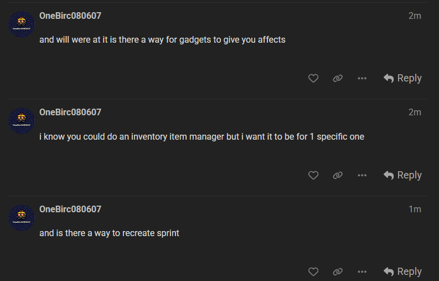The image size is (439, 281).
Task: Open username link on gadgets affects post
Action: (70, 16)
